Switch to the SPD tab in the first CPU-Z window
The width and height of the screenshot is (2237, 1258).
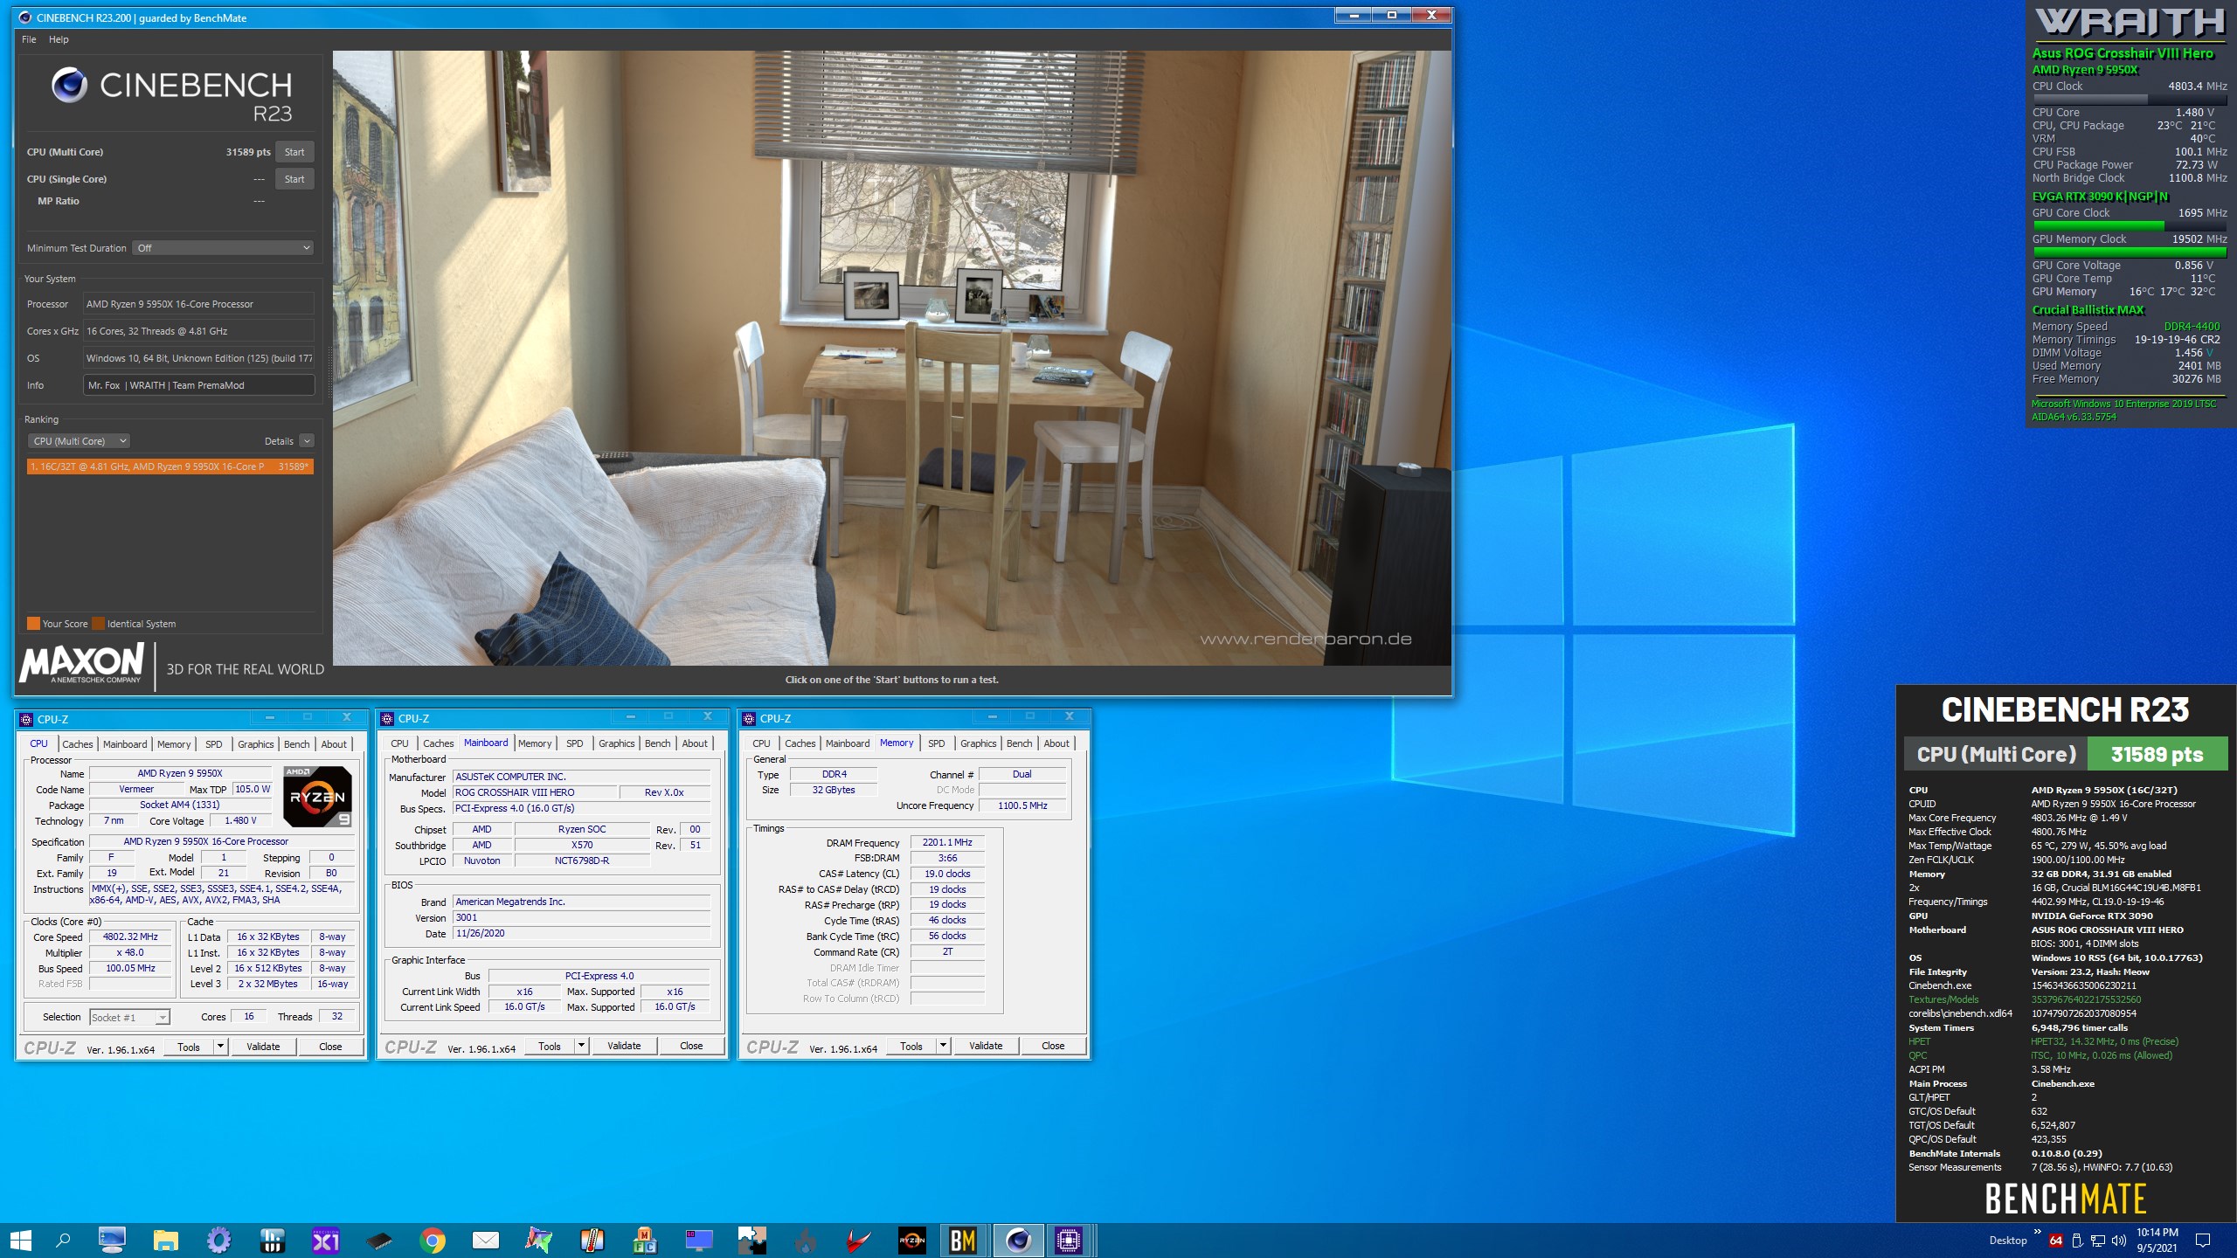213,744
